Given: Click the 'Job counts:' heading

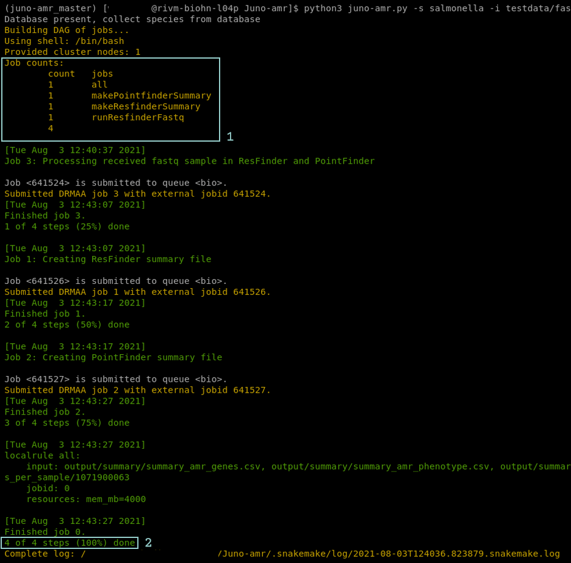Looking at the screenshot, I should point(34,63).
